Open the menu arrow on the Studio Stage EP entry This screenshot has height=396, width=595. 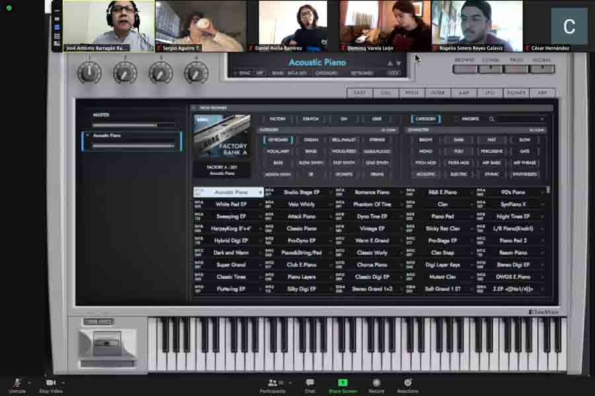pos(330,193)
